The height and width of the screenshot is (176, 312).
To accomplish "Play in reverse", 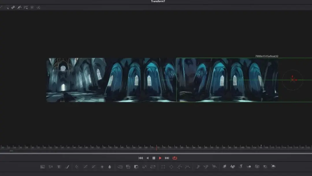I will pos(147,158).
